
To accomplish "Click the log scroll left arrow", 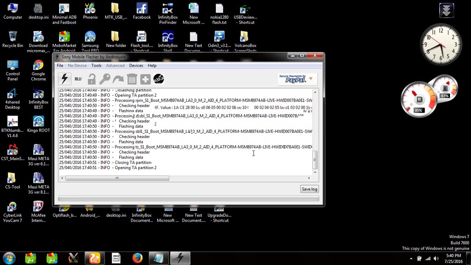I will coord(62,178).
